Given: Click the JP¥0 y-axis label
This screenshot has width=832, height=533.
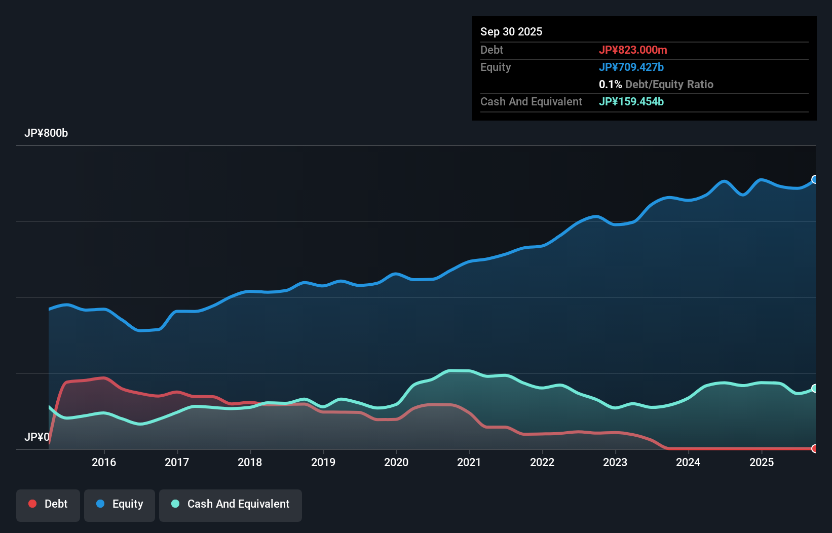Looking at the screenshot, I should [37, 437].
